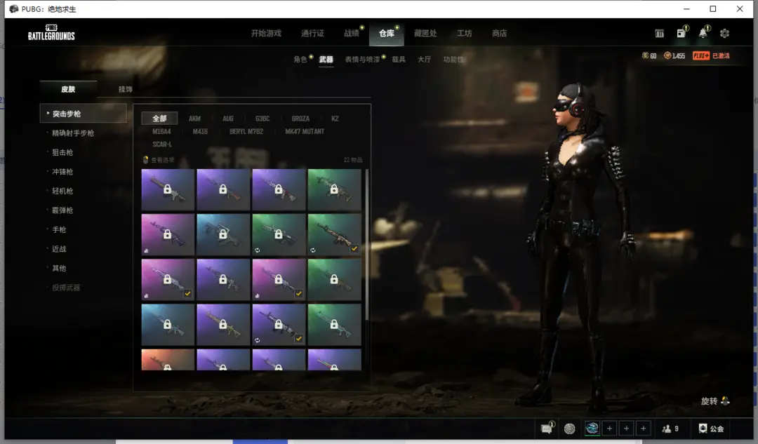
Task: Click the BP balance showing 1455
Action: [x=674, y=55]
